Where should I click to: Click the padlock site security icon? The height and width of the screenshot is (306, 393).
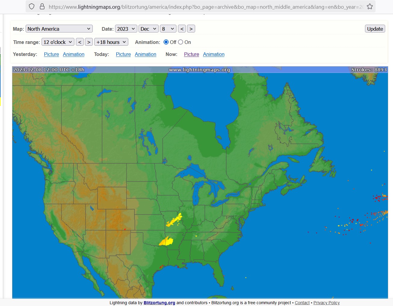(42, 6)
